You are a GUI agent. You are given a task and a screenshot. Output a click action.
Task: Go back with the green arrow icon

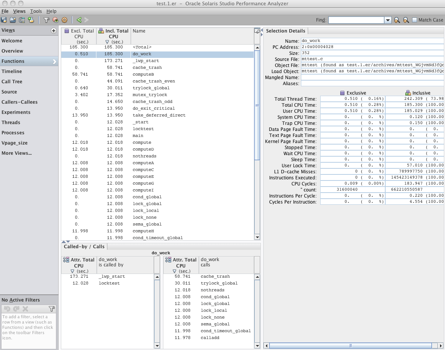tap(79, 20)
